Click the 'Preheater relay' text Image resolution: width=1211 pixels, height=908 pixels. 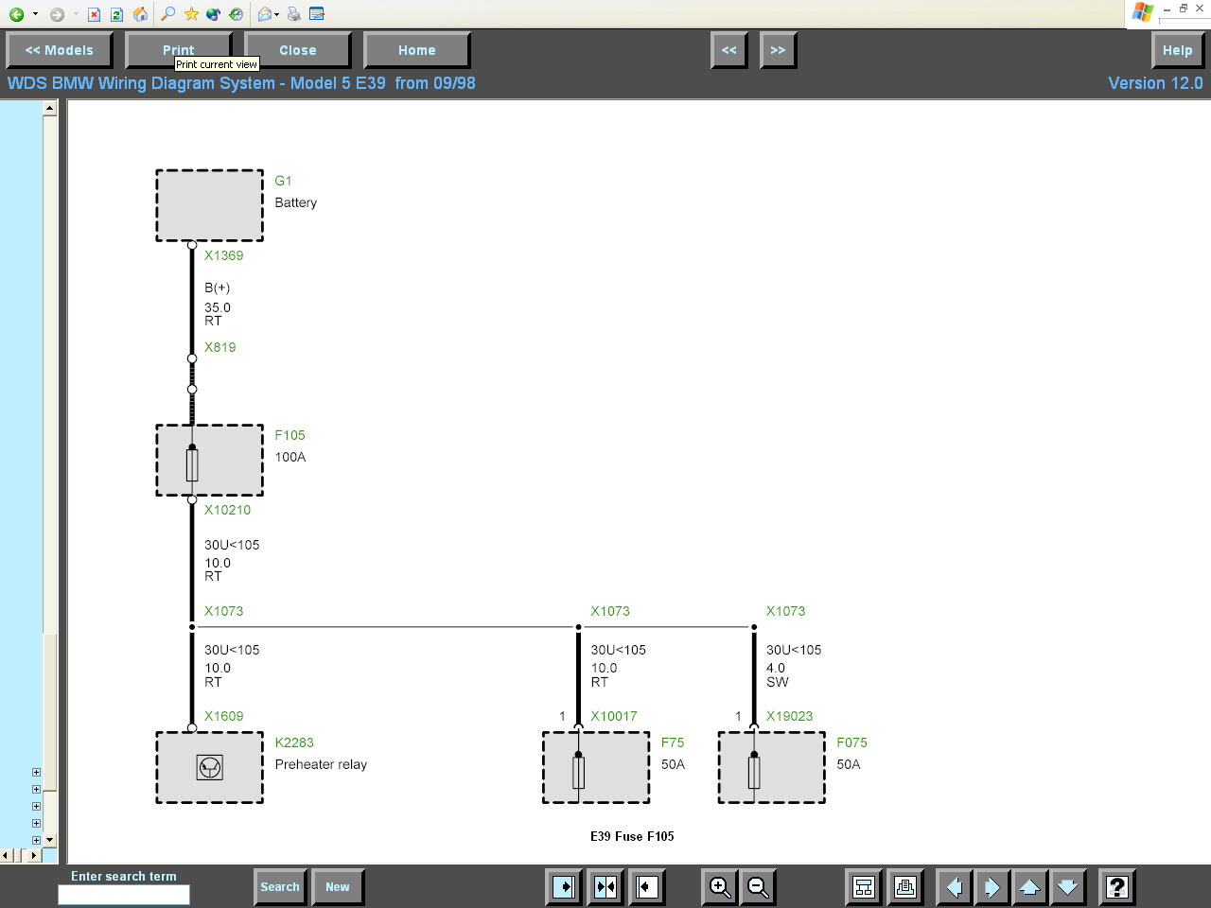(x=321, y=764)
